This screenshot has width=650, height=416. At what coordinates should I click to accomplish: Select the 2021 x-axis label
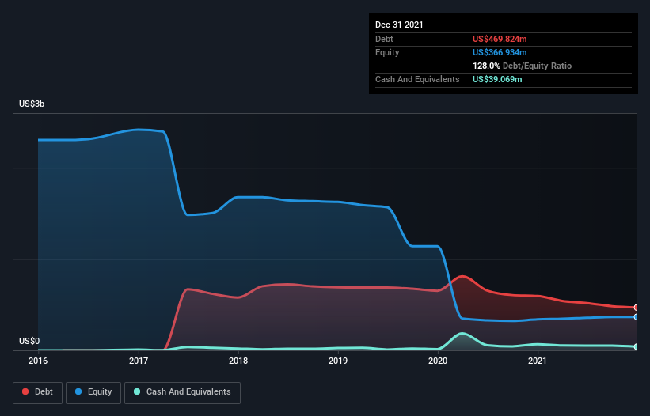[x=538, y=361]
